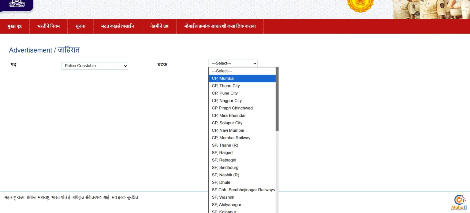This screenshot has height=213, width=470.
Task: Choose the blank ---Select--- list option
Action: (x=242, y=71)
